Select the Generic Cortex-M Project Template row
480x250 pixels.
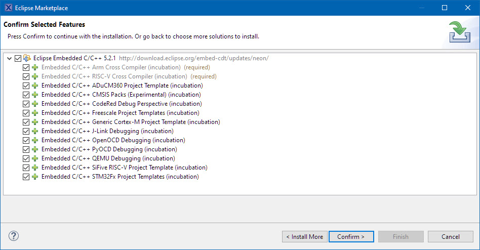point(131,122)
